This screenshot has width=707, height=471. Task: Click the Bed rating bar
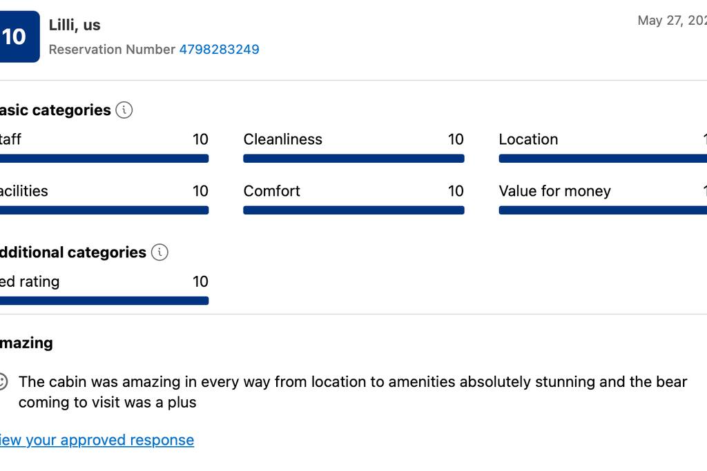(104, 301)
